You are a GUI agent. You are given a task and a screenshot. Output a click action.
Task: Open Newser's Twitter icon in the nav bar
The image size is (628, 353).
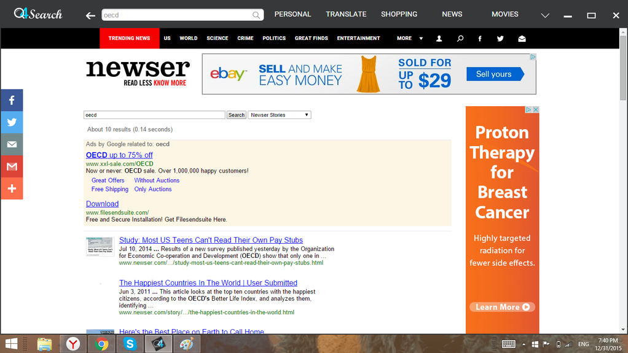point(500,39)
